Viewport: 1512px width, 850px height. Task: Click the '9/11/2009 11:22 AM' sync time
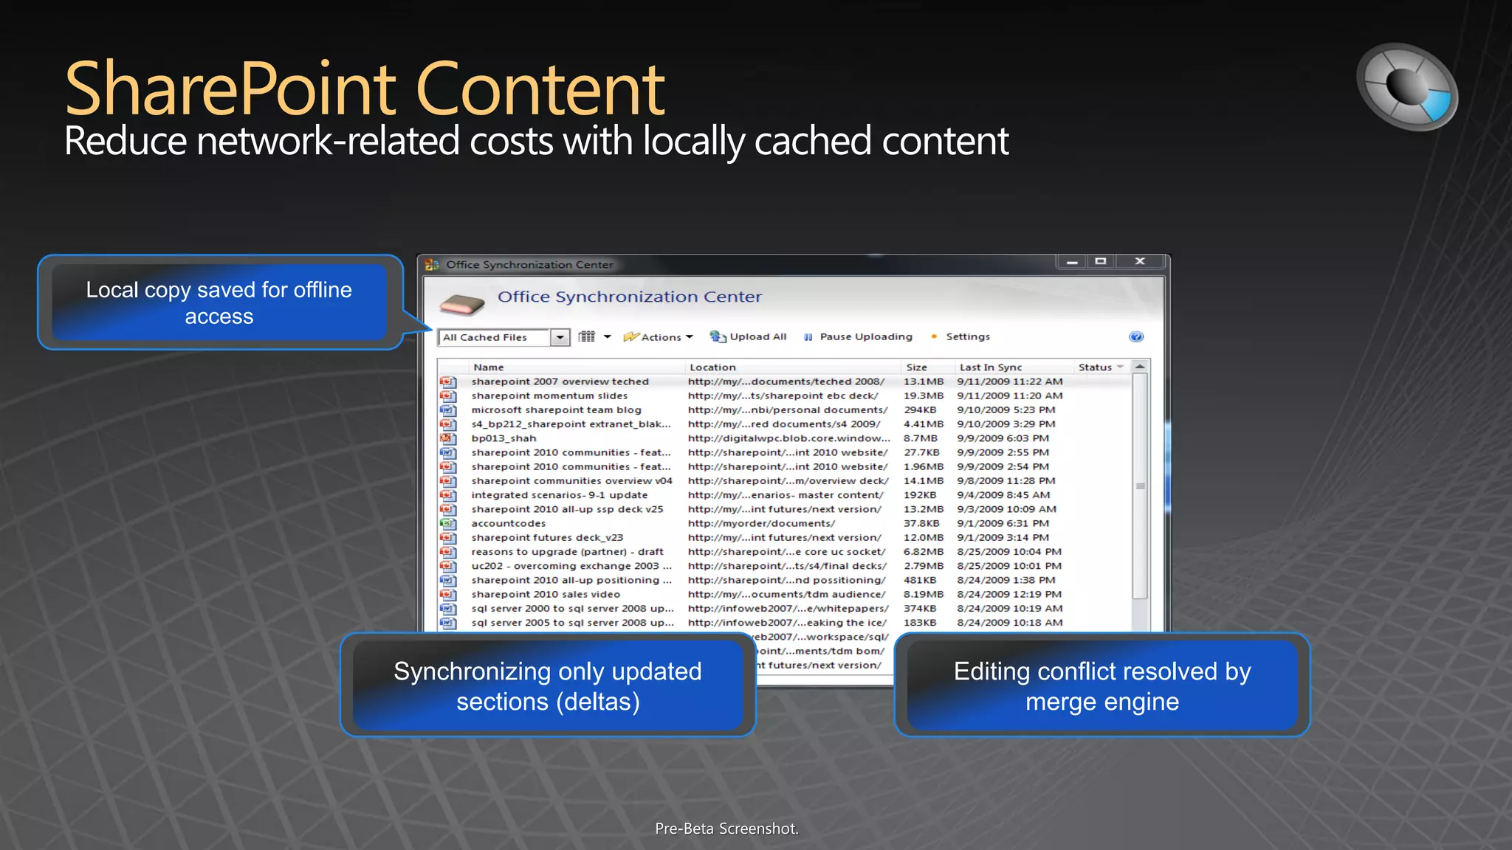click(1010, 381)
